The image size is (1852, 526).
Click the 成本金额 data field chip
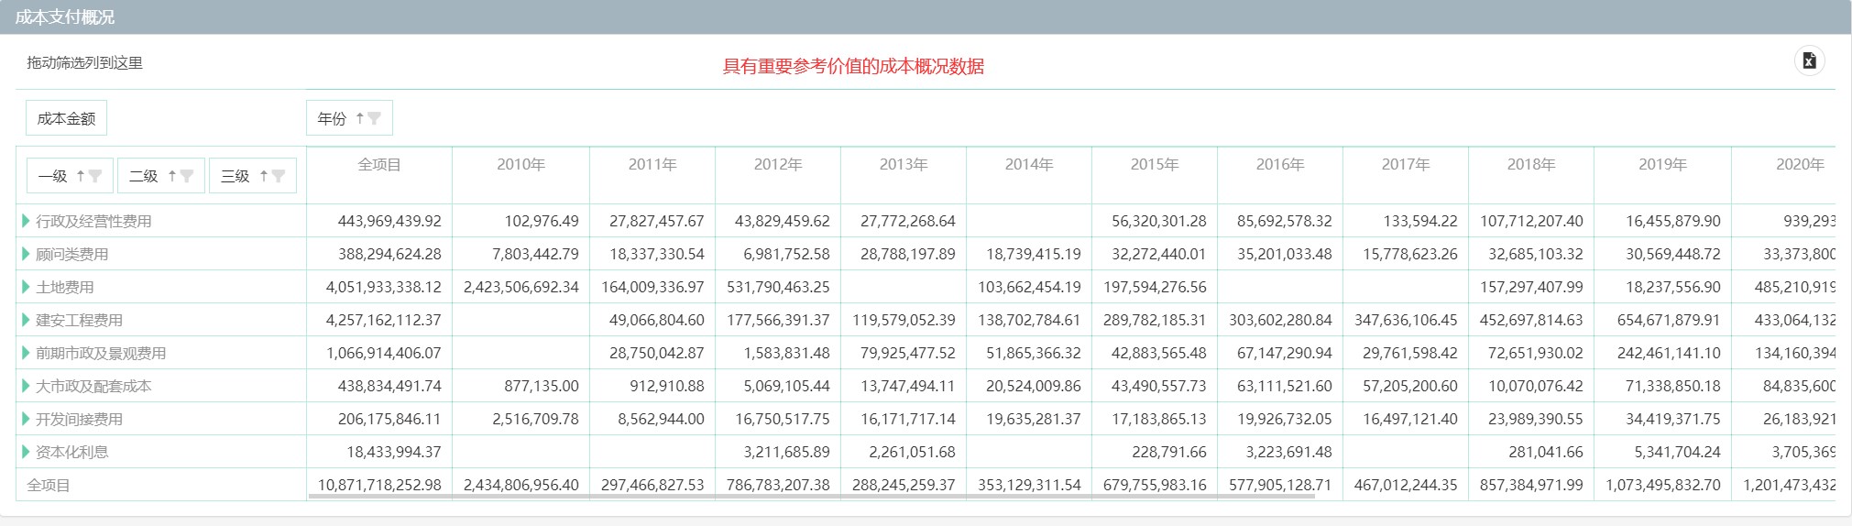coord(66,118)
